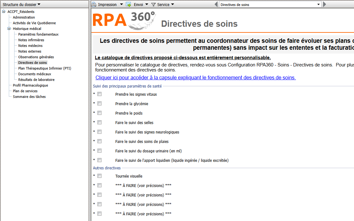The width and height of the screenshot is (354, 221).
Task: Open the Envoi dropdown arrow
Action: pyautogui.click(x=147, y=4)
